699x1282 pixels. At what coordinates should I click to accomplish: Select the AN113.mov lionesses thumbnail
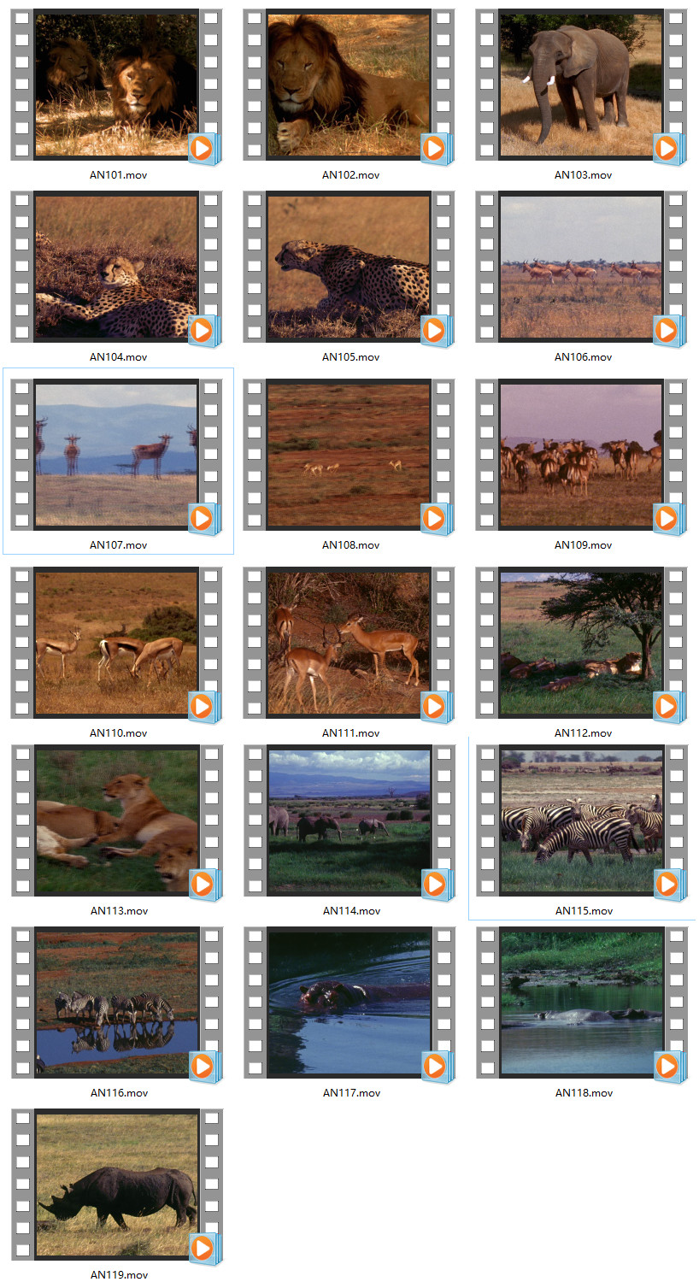tap(116, 820)
